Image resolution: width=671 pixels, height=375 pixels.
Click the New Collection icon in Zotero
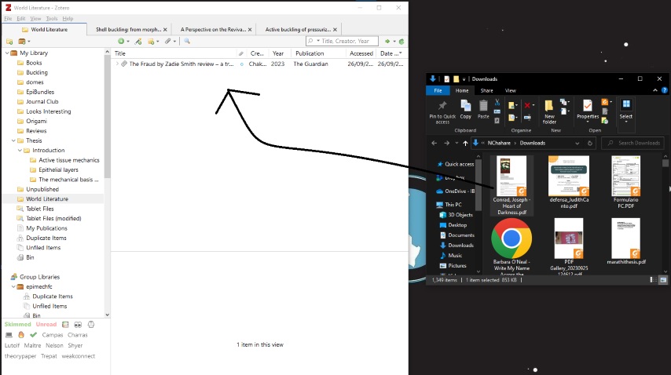click(x=9, y=41)
